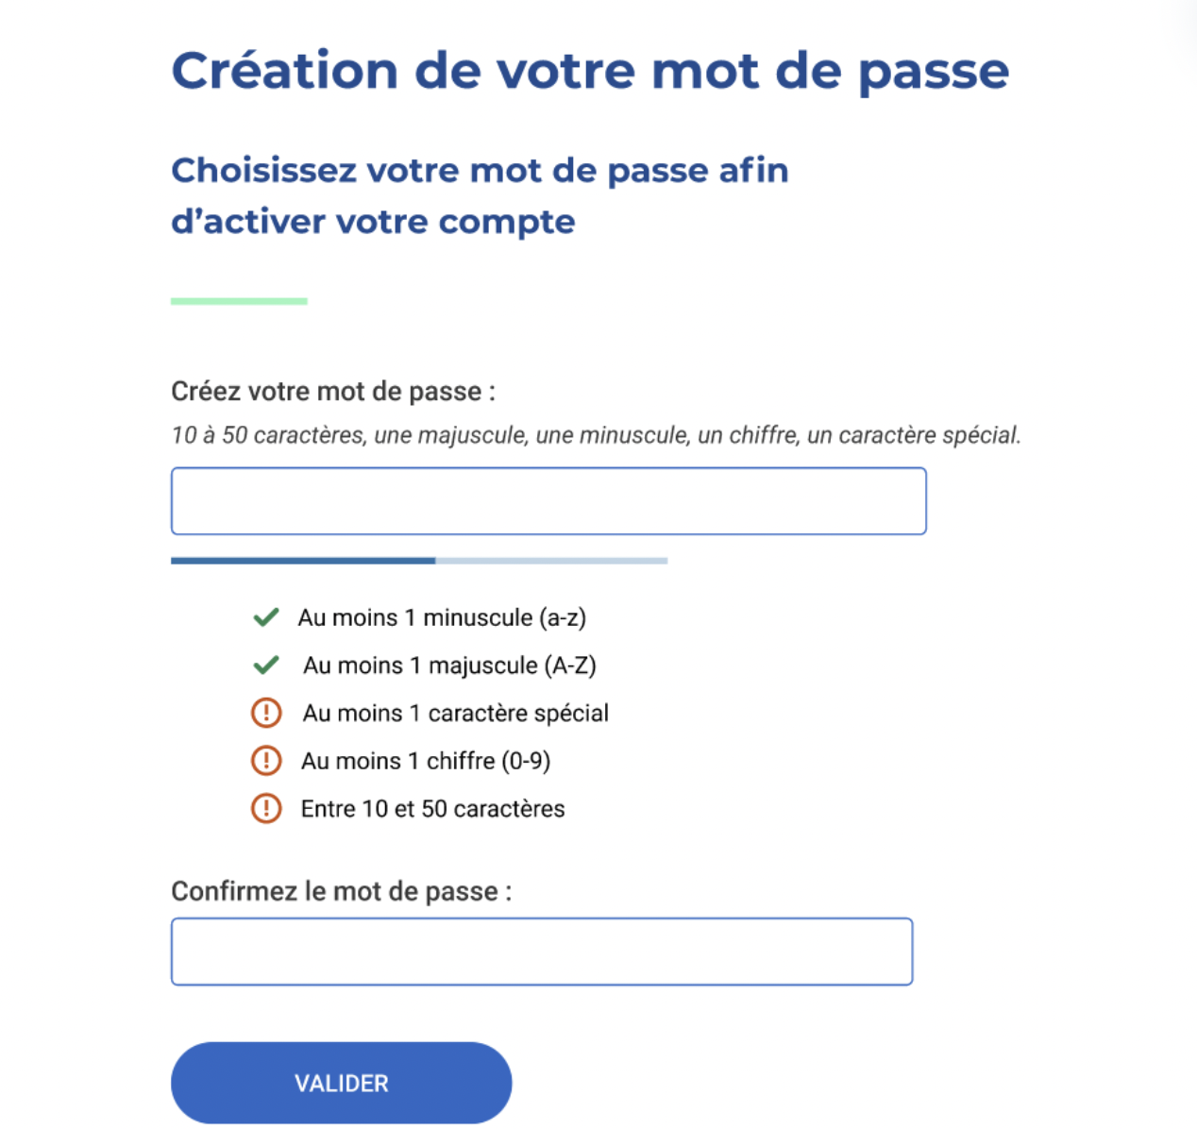Click the warning icon beside chiffre (0-9)
The height and width of the screenshot is (1129, 1197).
(x=267, y=761)
